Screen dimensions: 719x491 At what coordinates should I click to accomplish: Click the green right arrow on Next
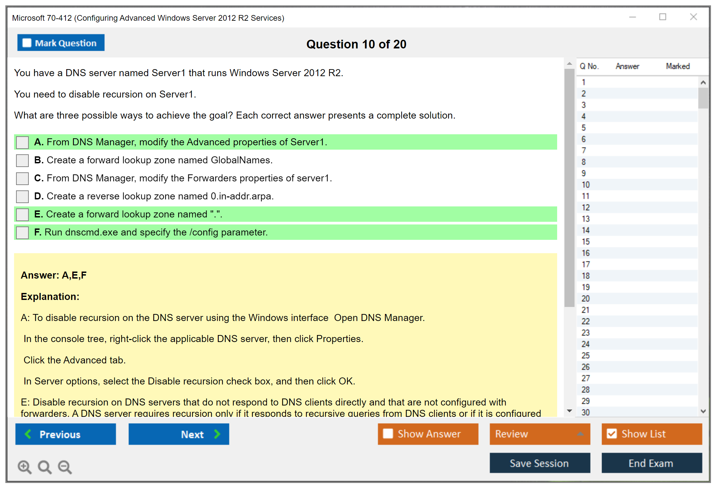pos(217,434)
